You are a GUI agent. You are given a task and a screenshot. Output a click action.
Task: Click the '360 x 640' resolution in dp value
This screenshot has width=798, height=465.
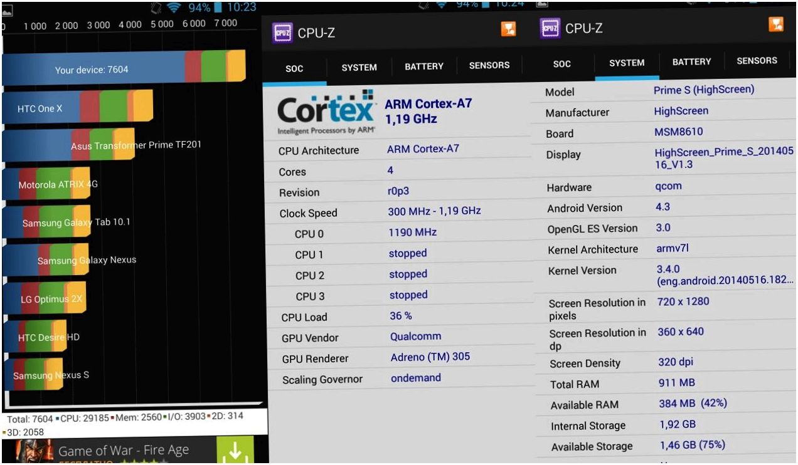[681, 332]
